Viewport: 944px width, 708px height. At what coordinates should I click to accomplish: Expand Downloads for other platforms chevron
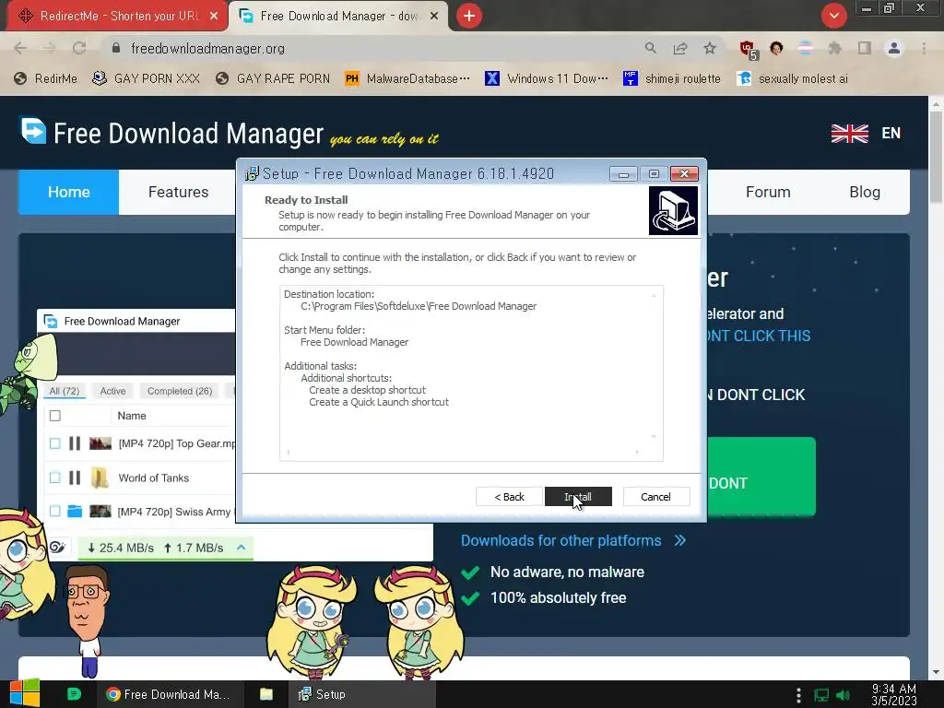click(x=680, y=540)
